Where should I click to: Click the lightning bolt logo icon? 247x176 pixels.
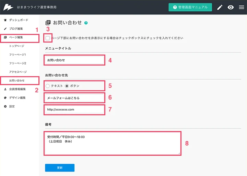[8, 7]
